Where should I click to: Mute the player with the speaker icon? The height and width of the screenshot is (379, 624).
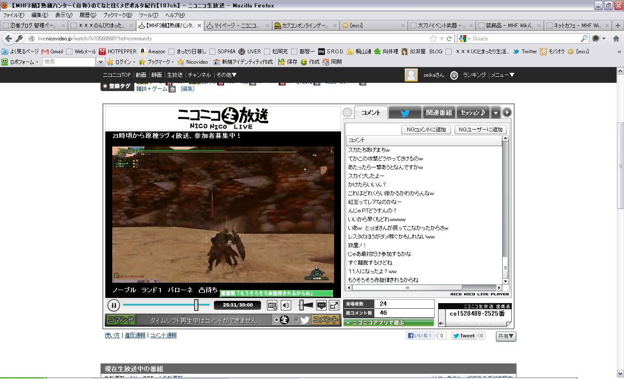tap(286, 305)
